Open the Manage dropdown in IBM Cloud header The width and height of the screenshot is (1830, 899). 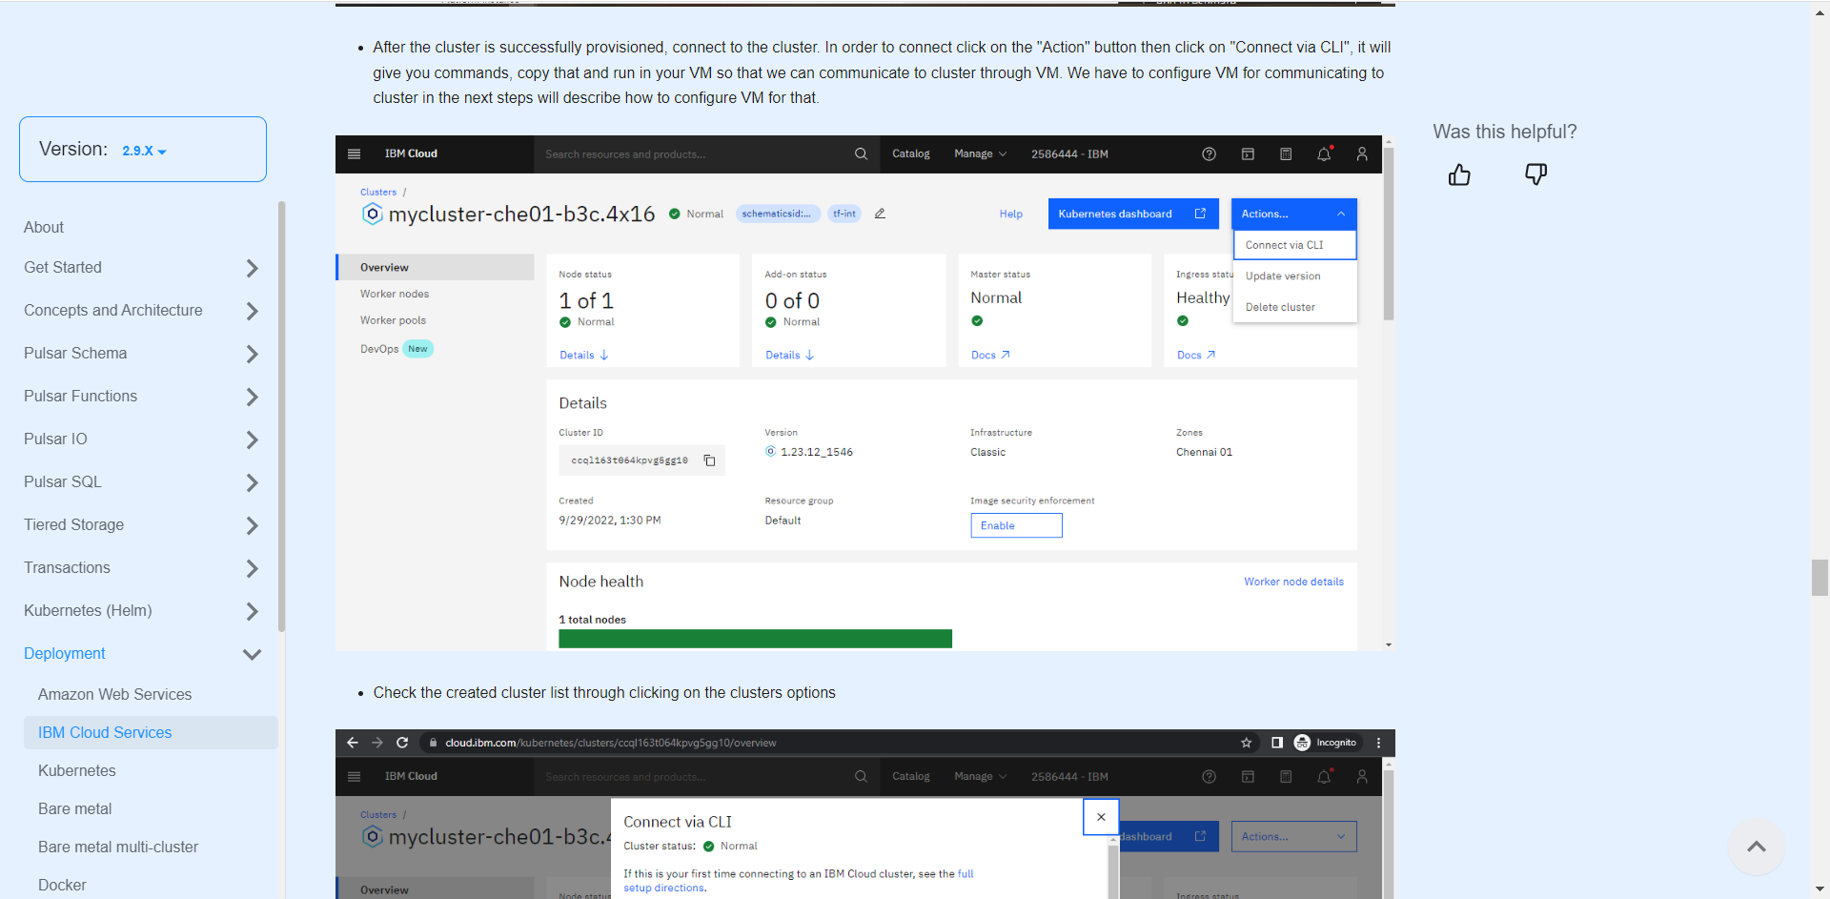(980, 153)
